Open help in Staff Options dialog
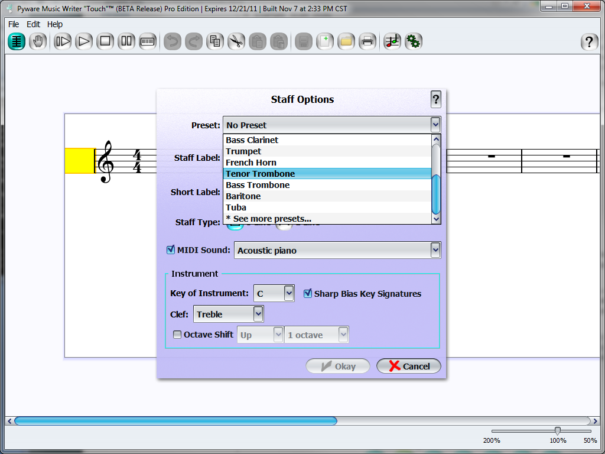605x454 pixels. (436, 99)
